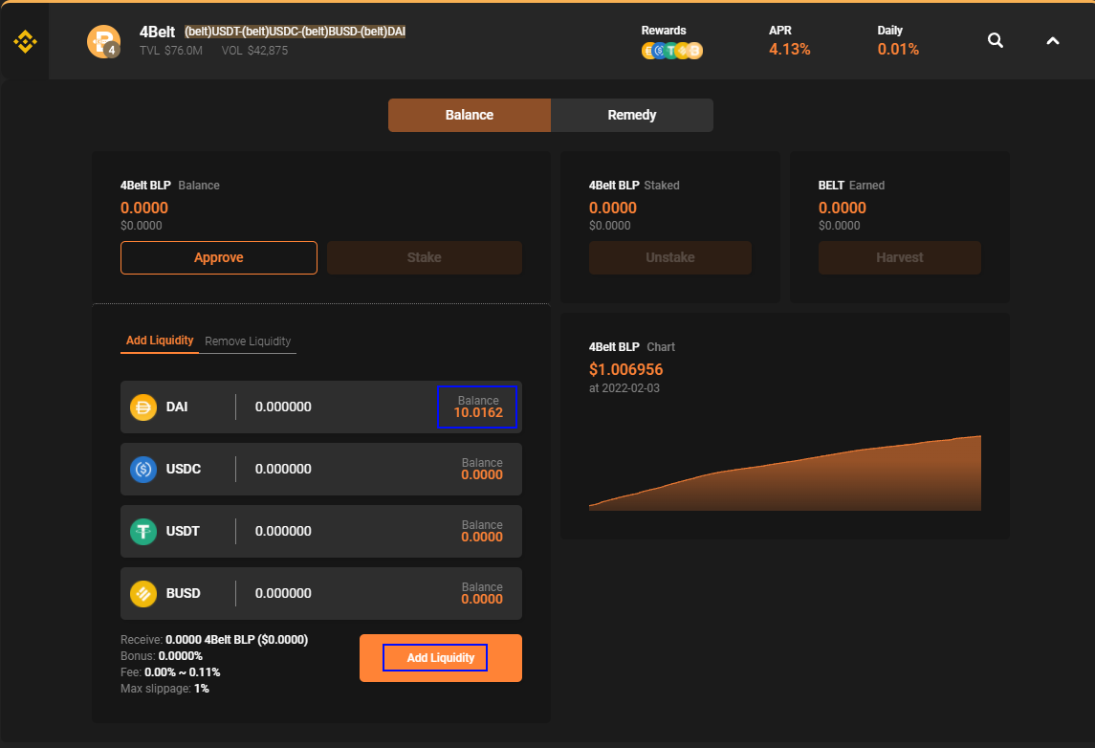The width and height of the screenshot is (1095, 748).
Task: Click the BUSD amount input field
Action: (283, 594)
